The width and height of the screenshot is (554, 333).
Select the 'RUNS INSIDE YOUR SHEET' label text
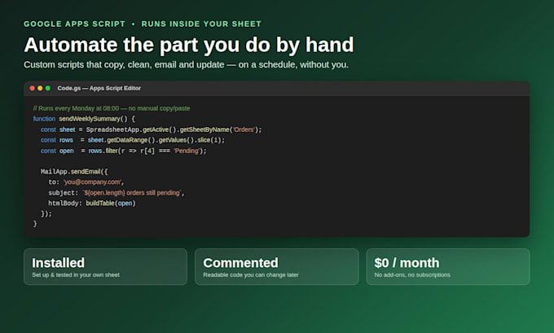tap(201, 24)
